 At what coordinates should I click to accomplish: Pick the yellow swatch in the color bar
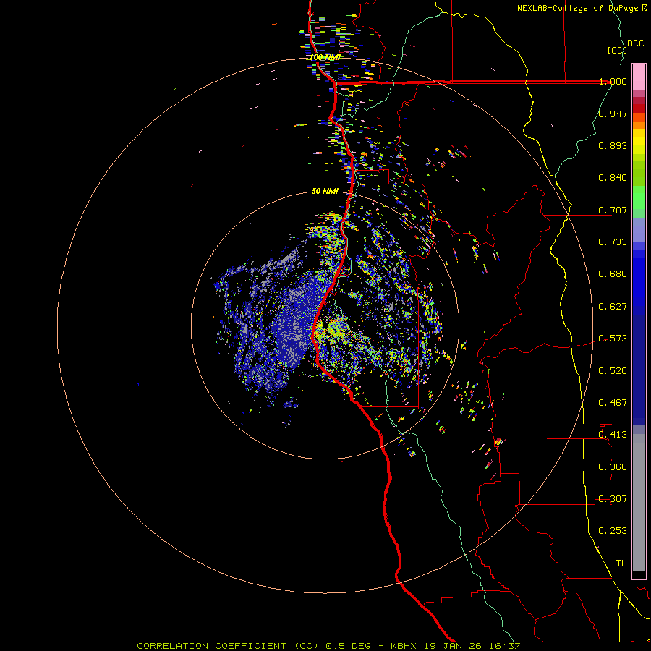coord(639,142)
